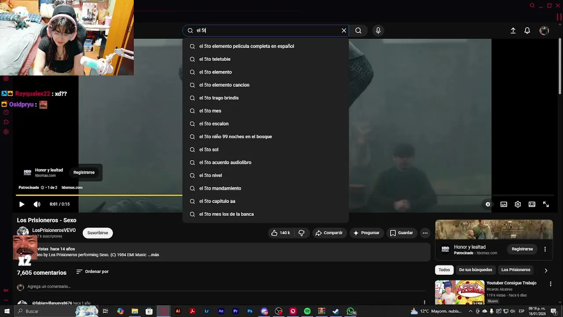Pick the 'el 5to mes' suggestion only

[266, 111]
